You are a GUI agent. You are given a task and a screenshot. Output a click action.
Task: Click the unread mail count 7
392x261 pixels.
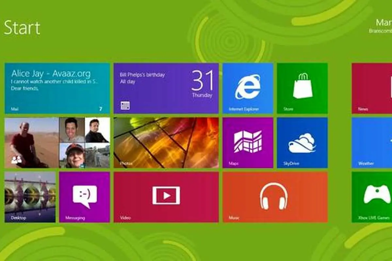[x=101, y=109]
